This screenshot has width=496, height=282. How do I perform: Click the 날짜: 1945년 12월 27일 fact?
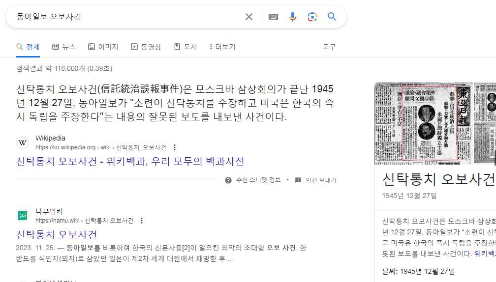418,271
